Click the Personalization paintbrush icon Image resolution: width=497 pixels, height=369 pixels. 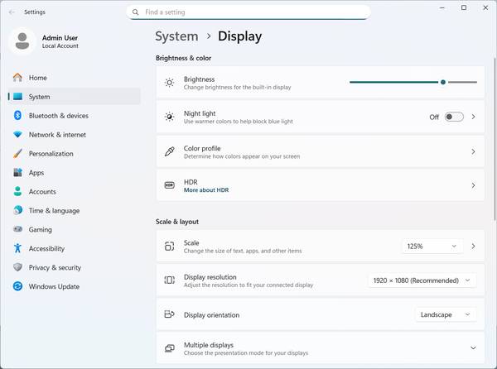[x=17, y=154]
